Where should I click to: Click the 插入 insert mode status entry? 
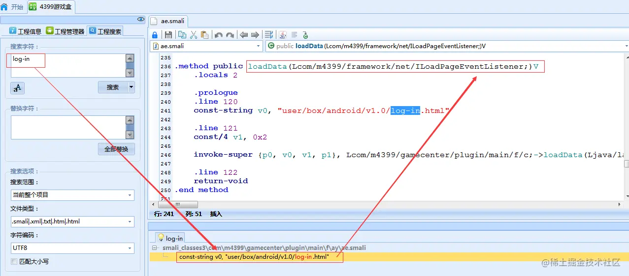click(x=216, y=214)
